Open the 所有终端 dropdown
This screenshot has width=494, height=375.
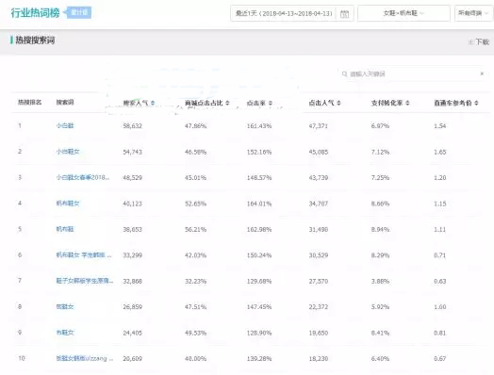(x=473, y=13)
